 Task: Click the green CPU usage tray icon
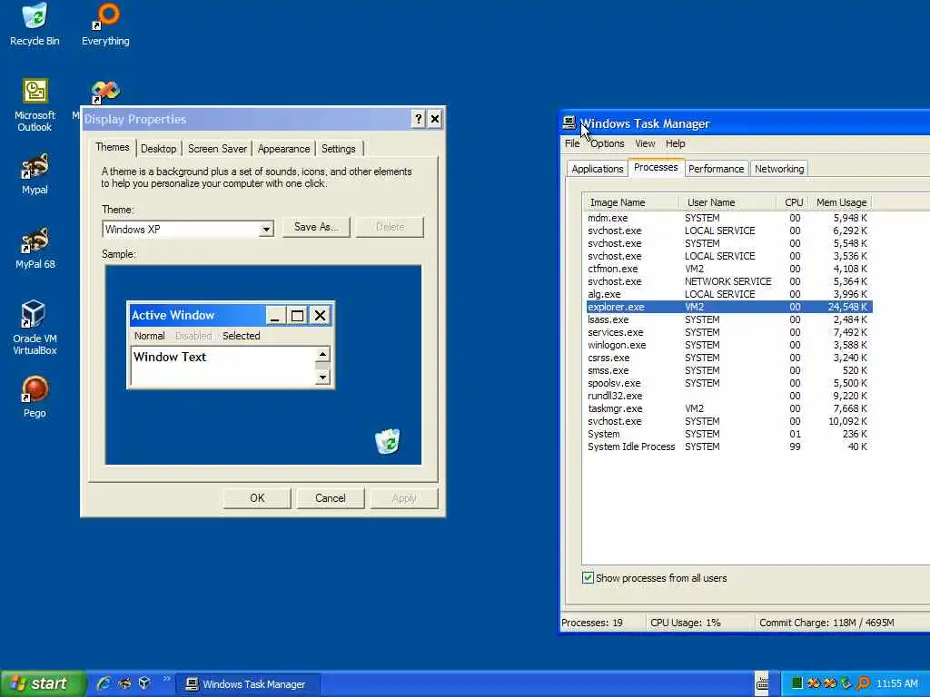pos(797,683)
